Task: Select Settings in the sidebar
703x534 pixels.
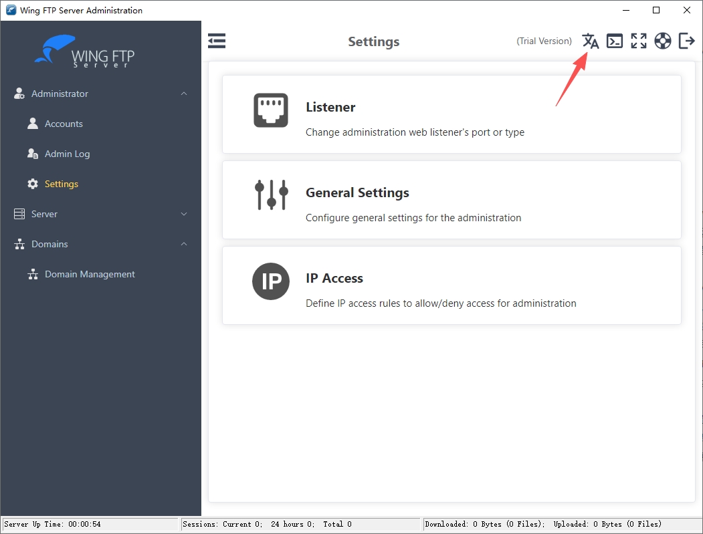Action: pyautogui.click(x=62, y=184)
